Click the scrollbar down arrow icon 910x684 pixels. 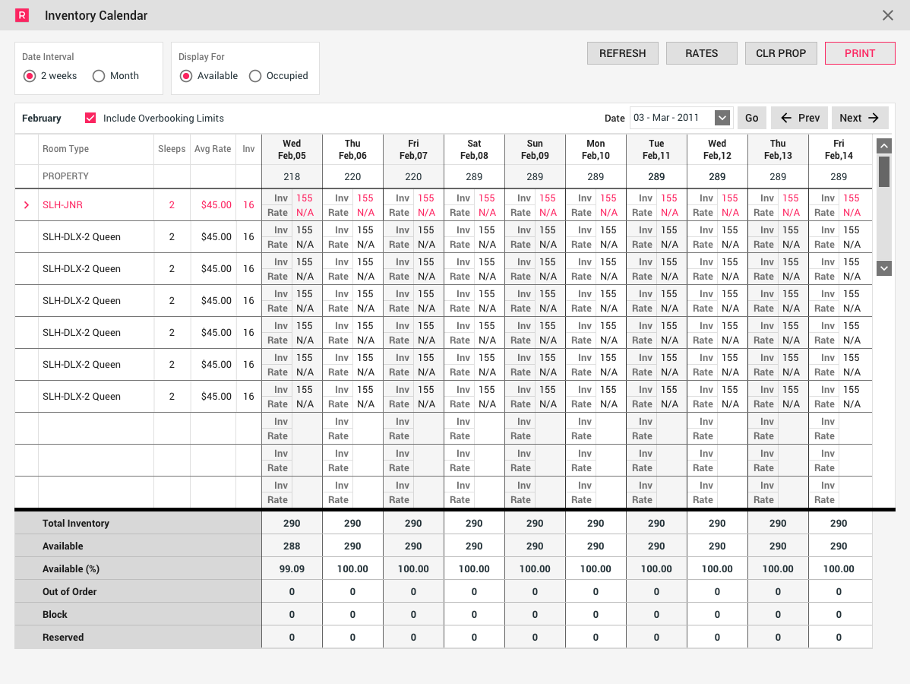click(x=883, y=268)
